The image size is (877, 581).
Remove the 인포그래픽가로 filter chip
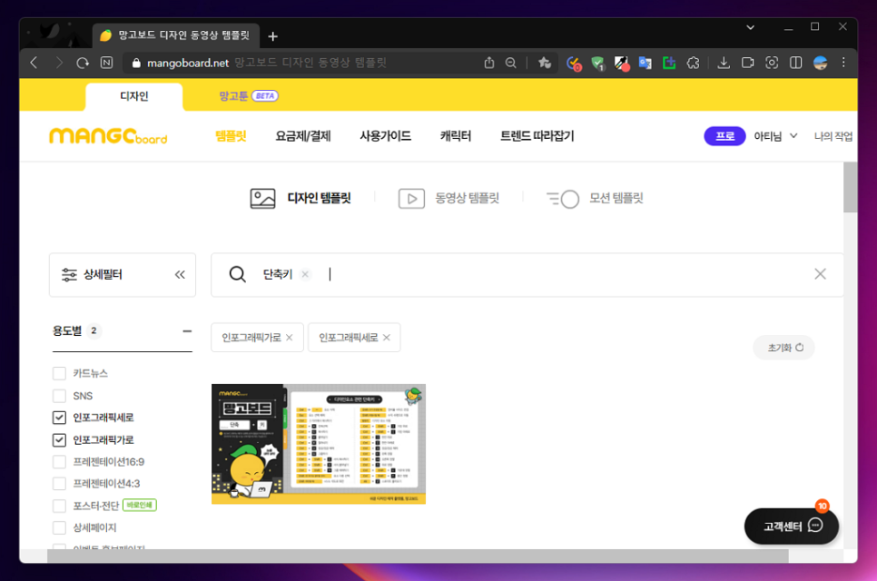click(290, 337)
